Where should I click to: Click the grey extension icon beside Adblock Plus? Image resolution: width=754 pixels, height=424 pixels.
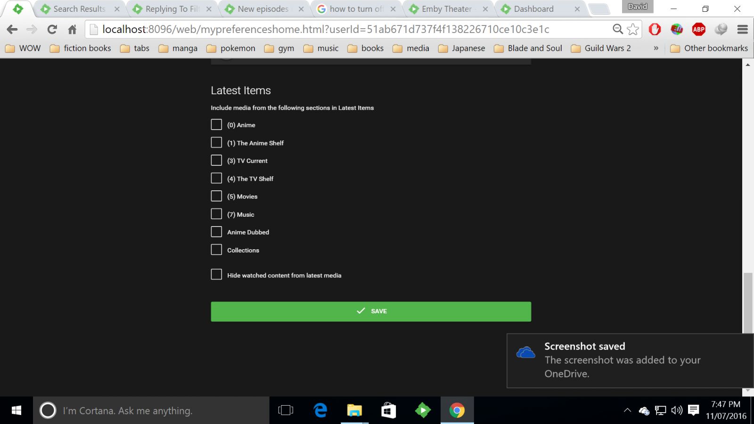721,29
